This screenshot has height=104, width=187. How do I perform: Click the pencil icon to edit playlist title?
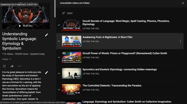[46, 35]
